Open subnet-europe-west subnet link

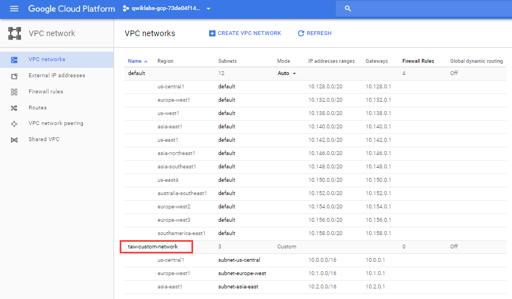point(242,273)
